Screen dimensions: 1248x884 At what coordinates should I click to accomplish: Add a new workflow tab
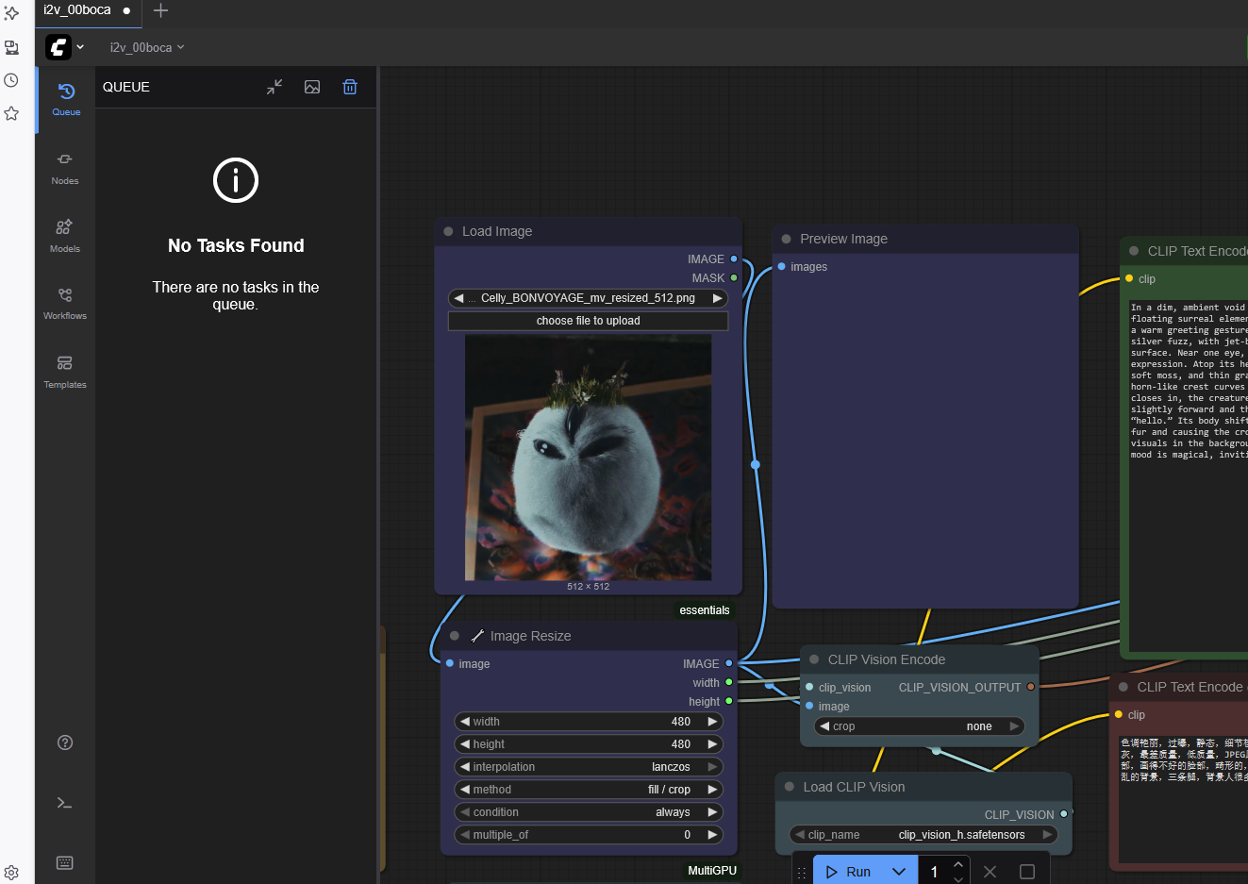point(160,10)
